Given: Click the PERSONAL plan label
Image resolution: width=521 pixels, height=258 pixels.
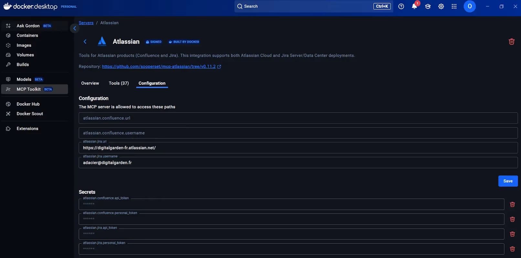Looking at the screenshot, I should 69,7.
